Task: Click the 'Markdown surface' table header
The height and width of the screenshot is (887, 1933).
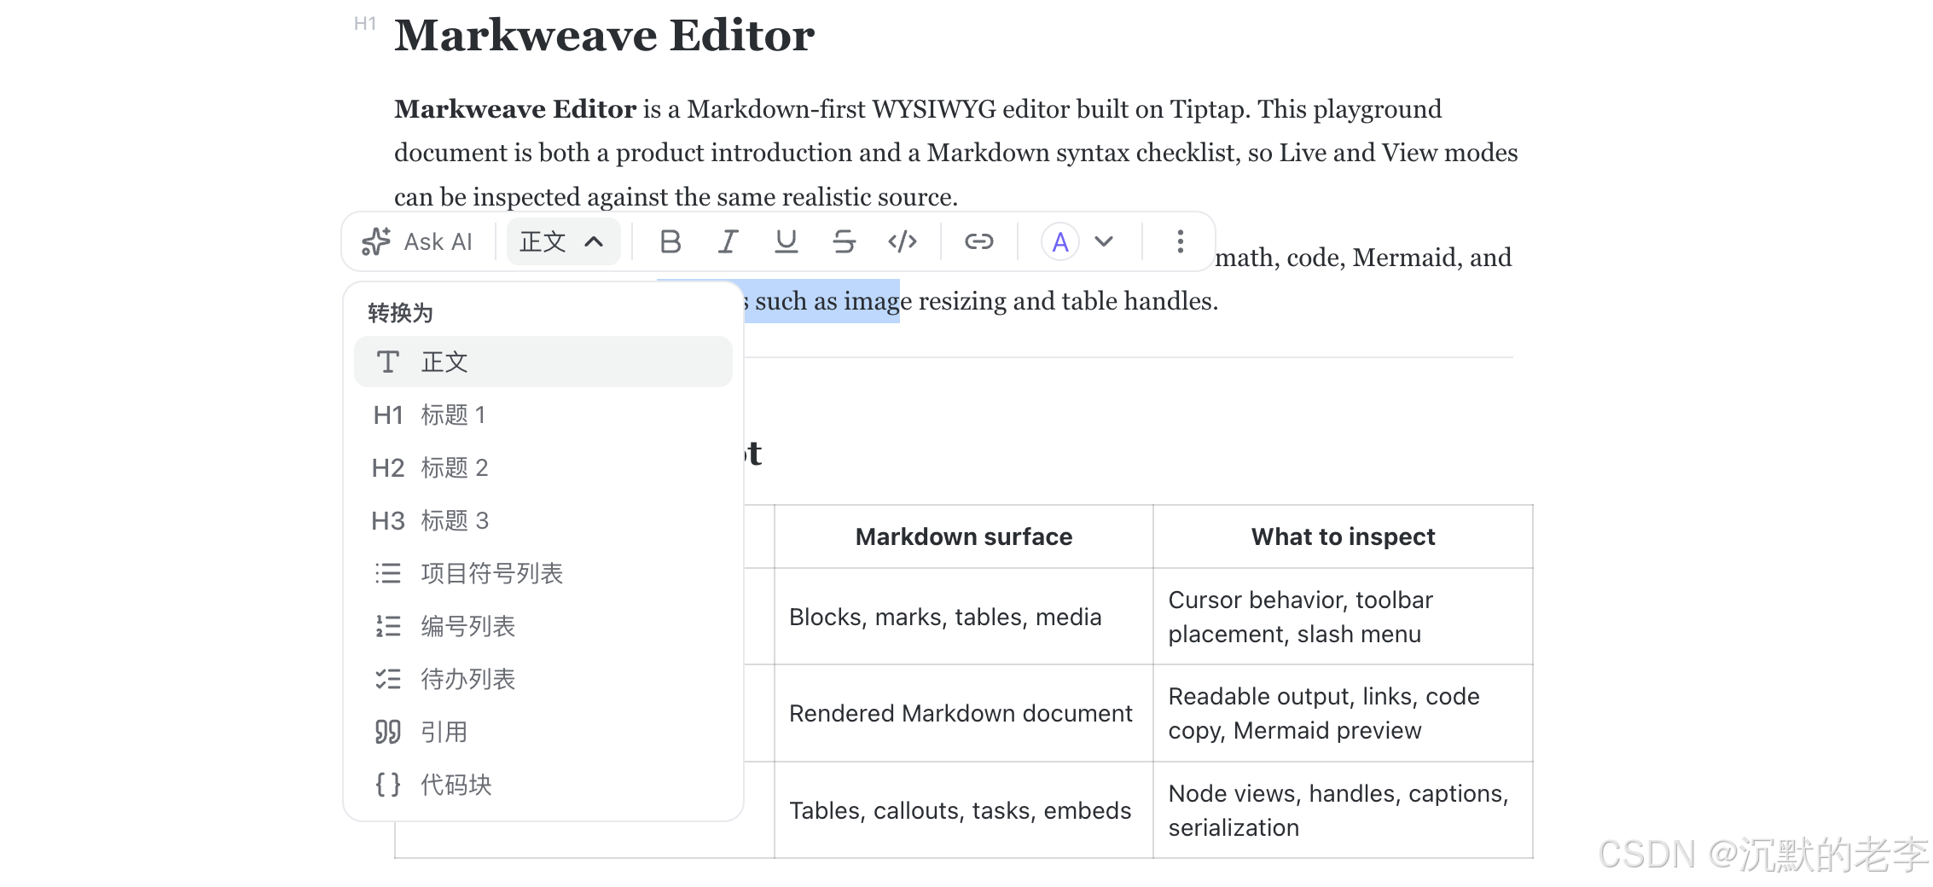Action: click(964, 536)
